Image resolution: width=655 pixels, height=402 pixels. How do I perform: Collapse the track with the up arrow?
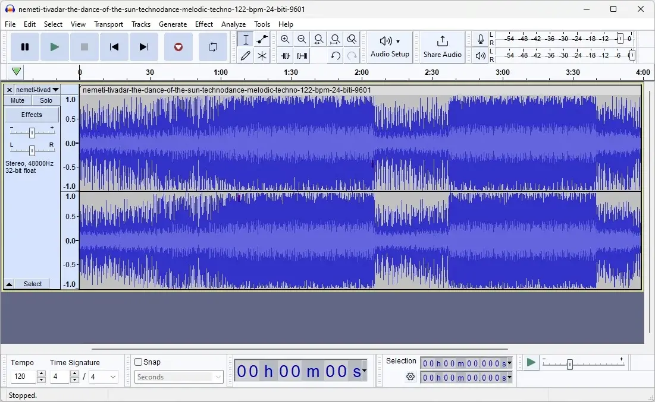coord(9,284)
